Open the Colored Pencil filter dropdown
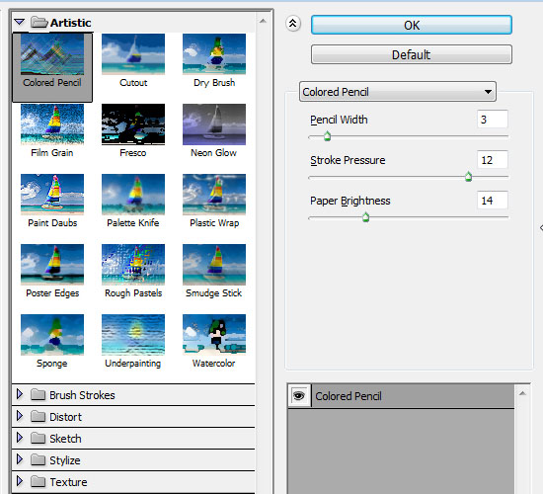The image size is (543, 494). (x=398, y=92)
